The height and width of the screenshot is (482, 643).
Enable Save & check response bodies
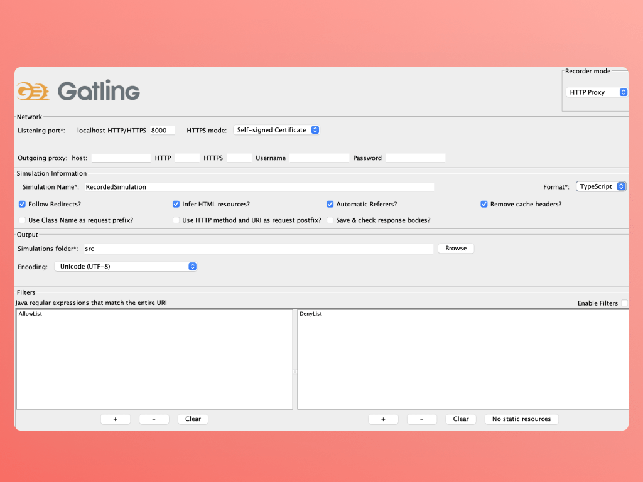click(330, 220)
